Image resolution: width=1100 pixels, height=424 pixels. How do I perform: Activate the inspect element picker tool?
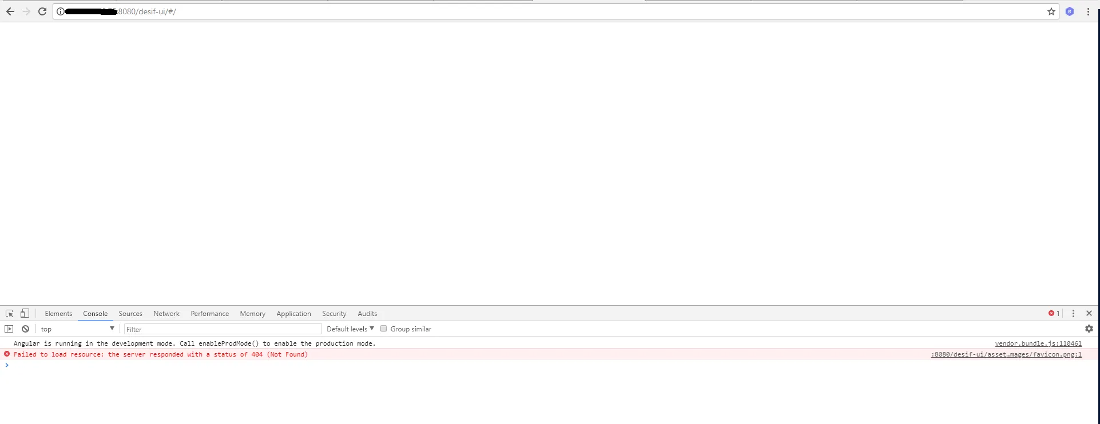pyautogui.click(x=9, y=314)
